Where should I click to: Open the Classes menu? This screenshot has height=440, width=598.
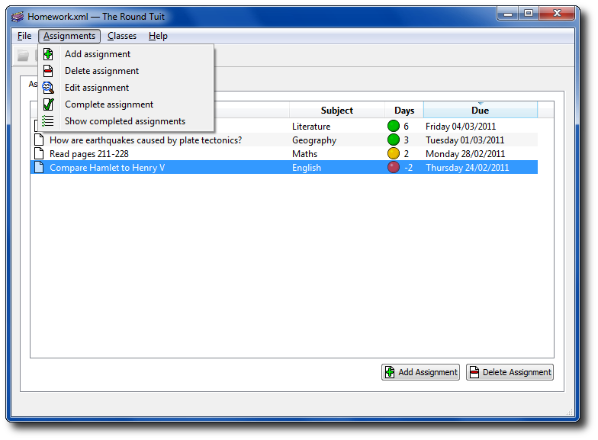pos(122,36)
